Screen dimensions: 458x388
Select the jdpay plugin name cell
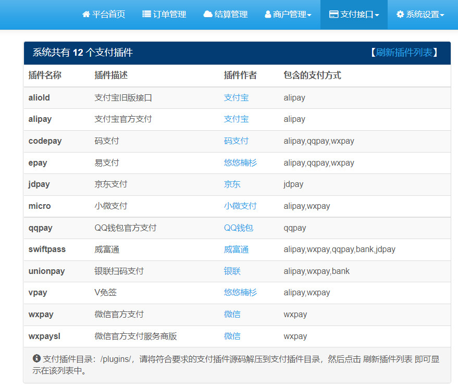tap(39, 184)
